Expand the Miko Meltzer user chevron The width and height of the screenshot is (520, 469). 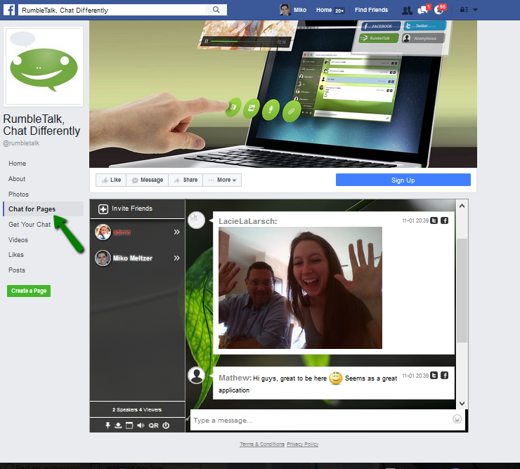(x=177, y=258)
